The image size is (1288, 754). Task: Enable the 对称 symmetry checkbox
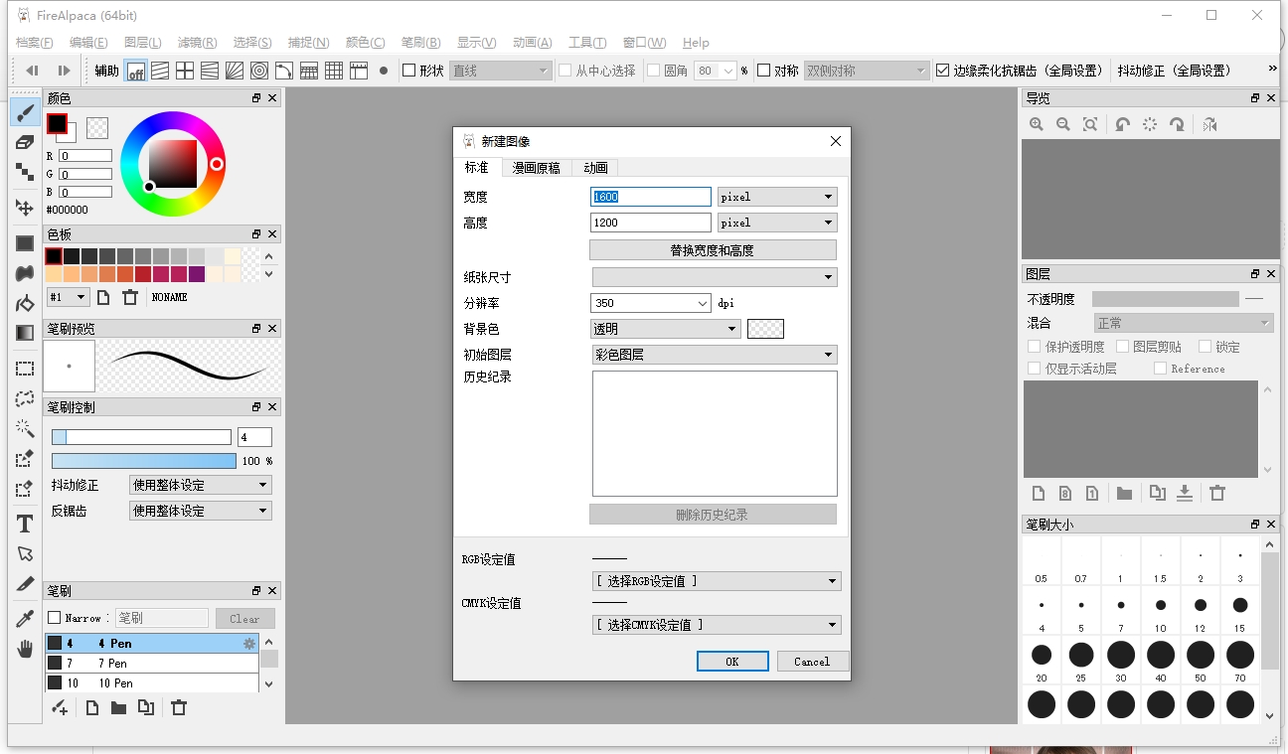[763, 71]
